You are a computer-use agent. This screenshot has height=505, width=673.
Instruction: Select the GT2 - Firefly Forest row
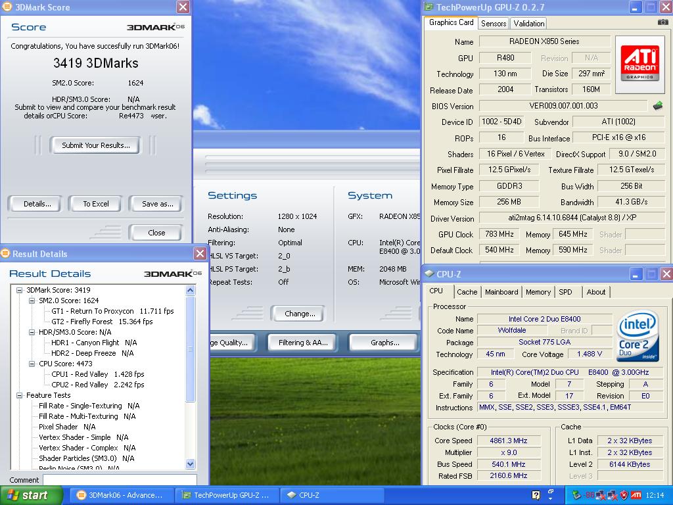pos(102,322)
